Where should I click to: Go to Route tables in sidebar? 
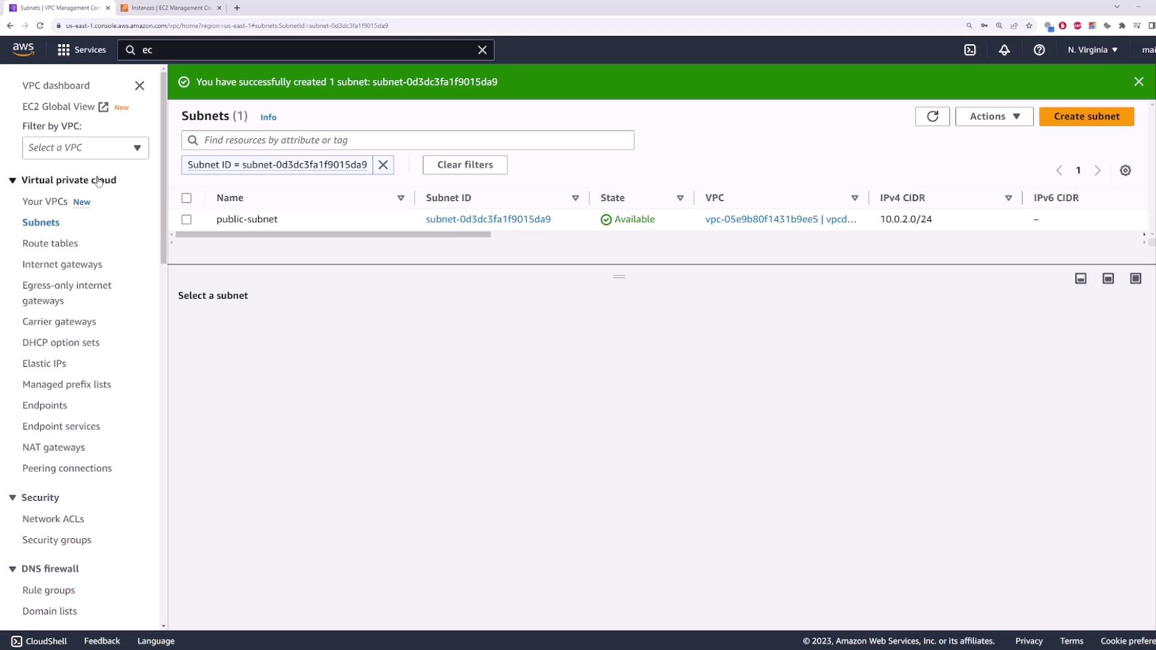click(x=50, y=243)
